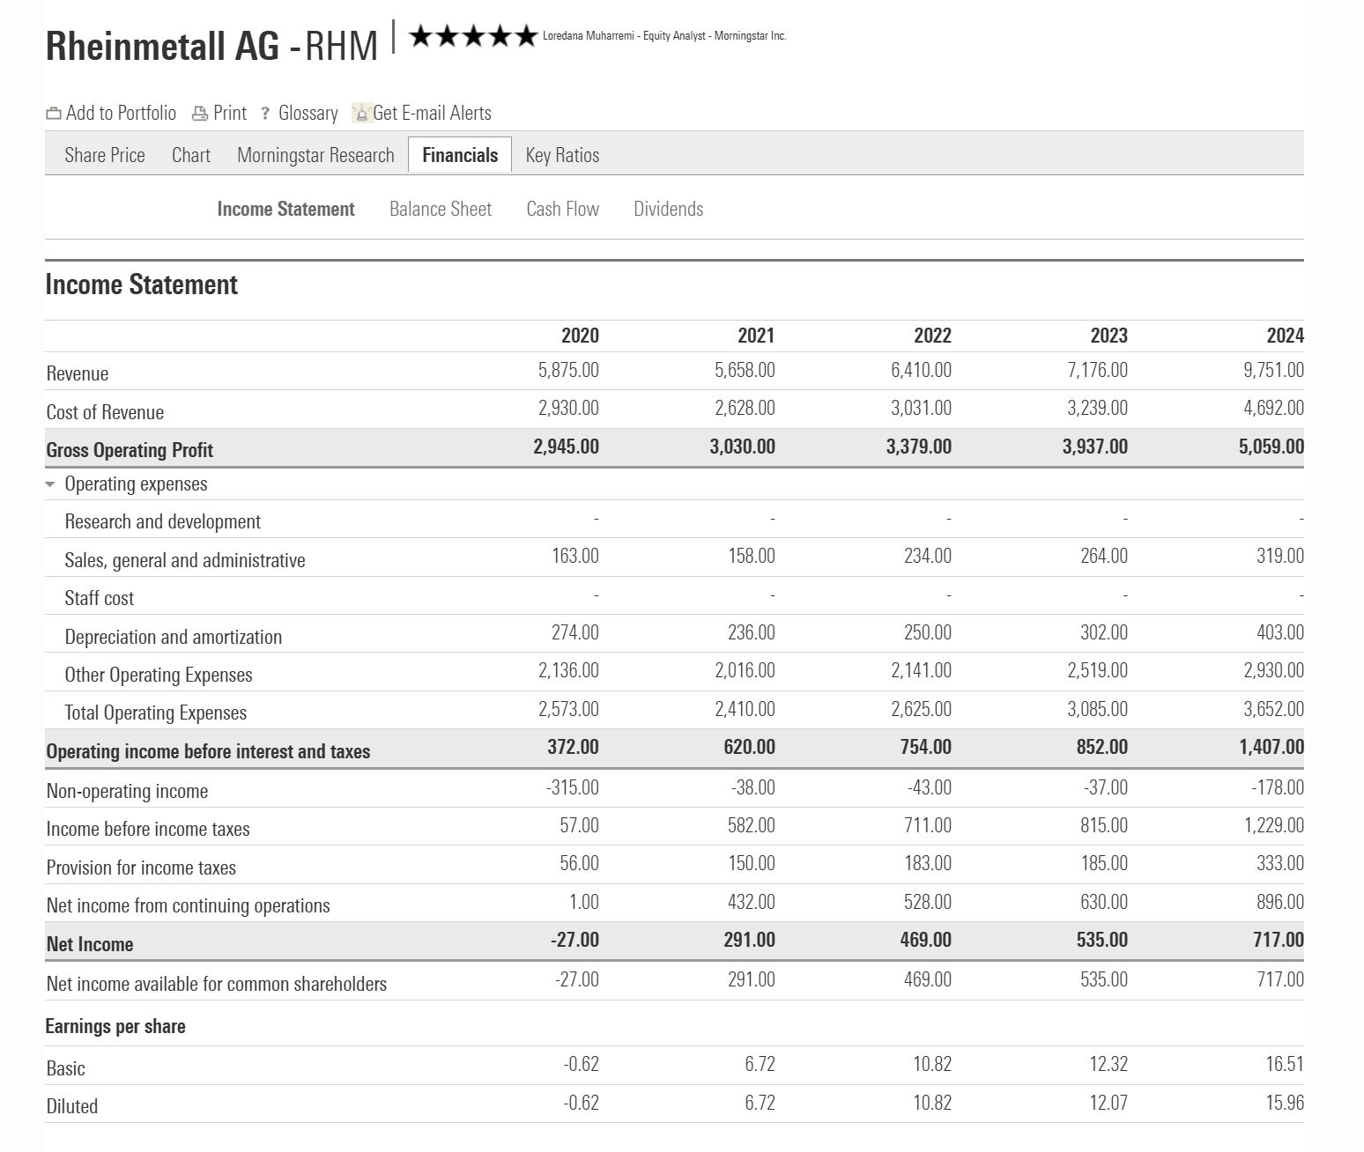Click the Non-operating income row label
This screenshot has height=1152, width=1364.
pyautogui.click(x=127, y=791)
